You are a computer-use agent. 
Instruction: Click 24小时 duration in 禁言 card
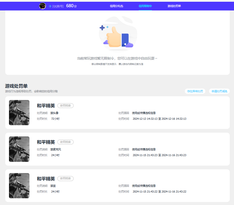[x=55, y=192]
